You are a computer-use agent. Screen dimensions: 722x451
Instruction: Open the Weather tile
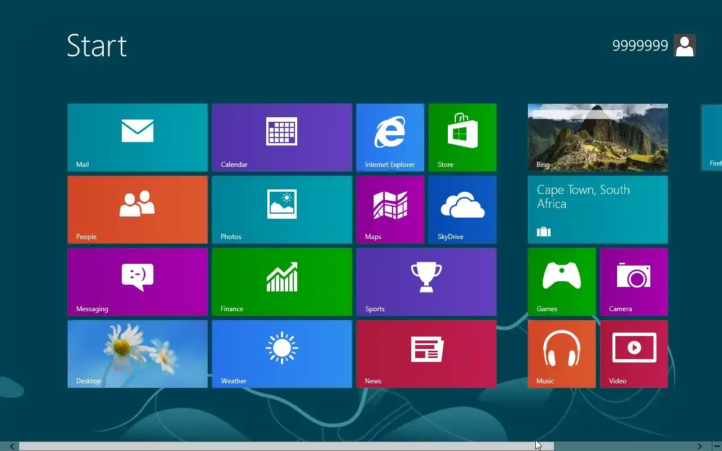point(282,354)
